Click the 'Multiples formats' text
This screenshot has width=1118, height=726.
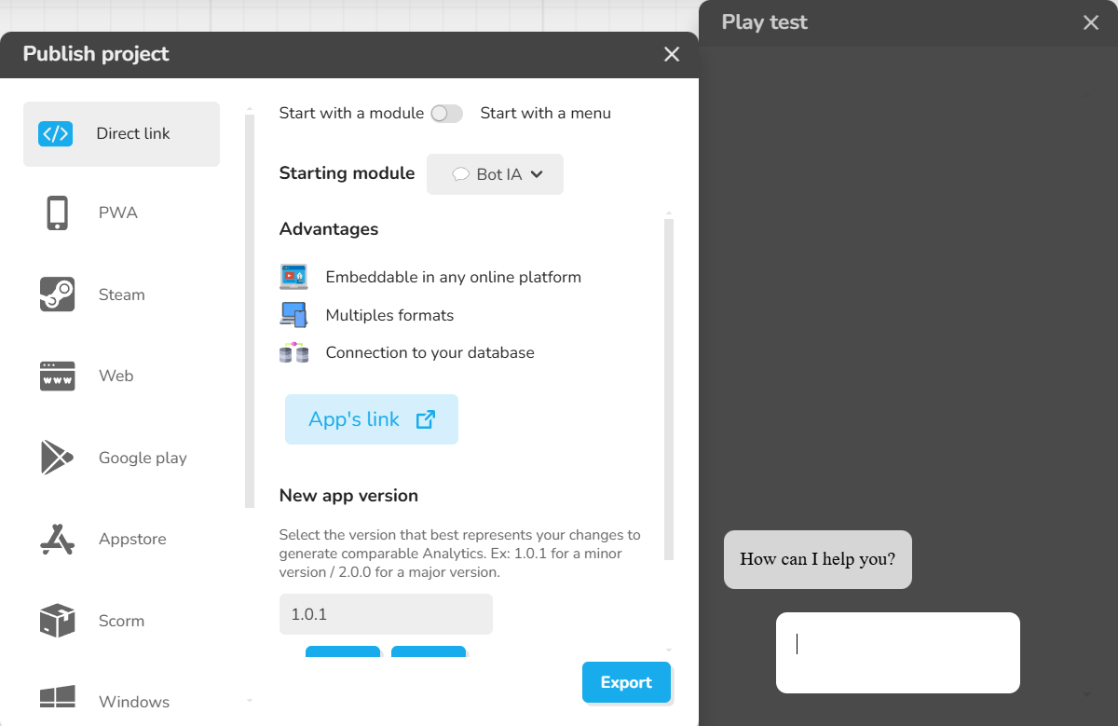pyautogui.click(x=389, y=315)
